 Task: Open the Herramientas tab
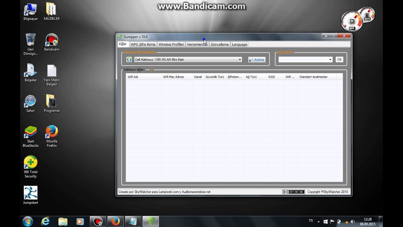pos(197,44)
